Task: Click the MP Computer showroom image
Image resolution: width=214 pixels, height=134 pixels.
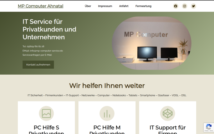Action: [x=152, y=43]
